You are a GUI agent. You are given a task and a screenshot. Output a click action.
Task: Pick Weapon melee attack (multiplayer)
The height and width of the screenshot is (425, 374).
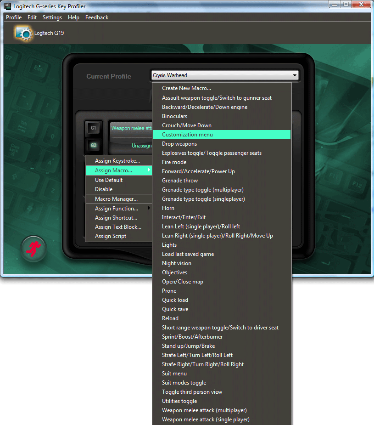(222, 411)
